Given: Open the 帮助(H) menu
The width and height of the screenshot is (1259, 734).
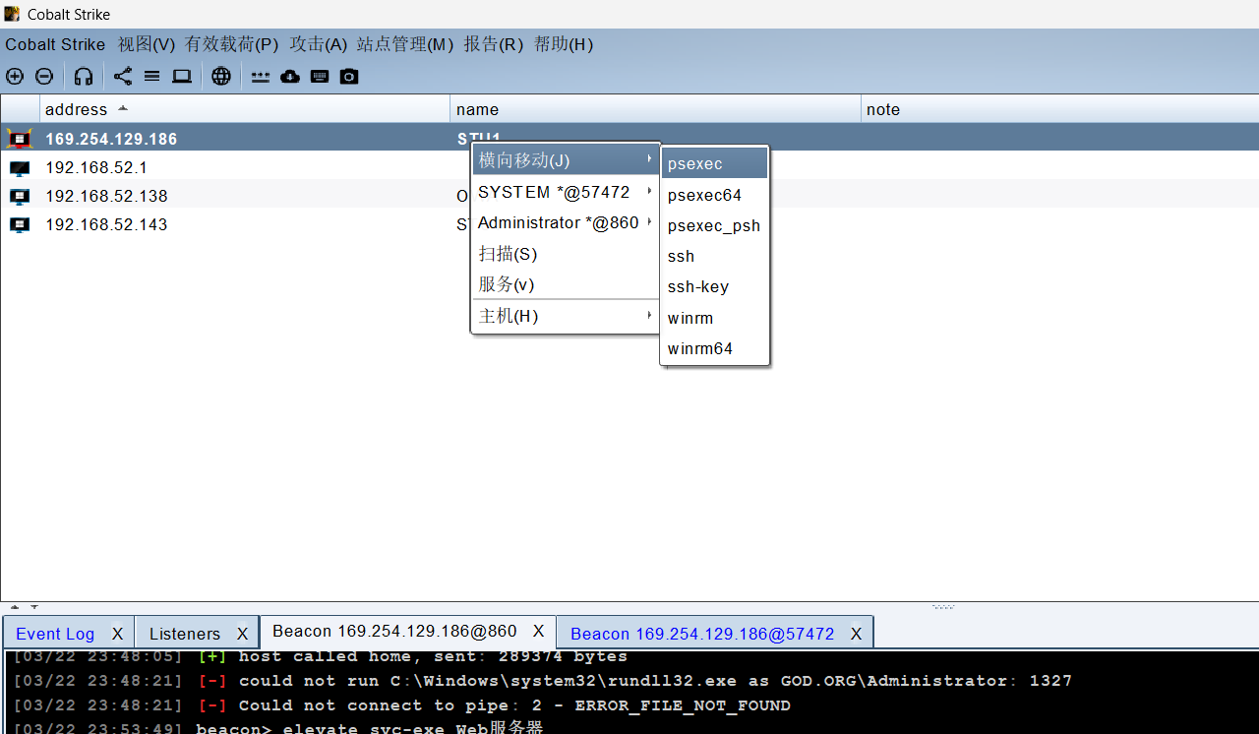Looking at the screenshot, I should 564,44.
